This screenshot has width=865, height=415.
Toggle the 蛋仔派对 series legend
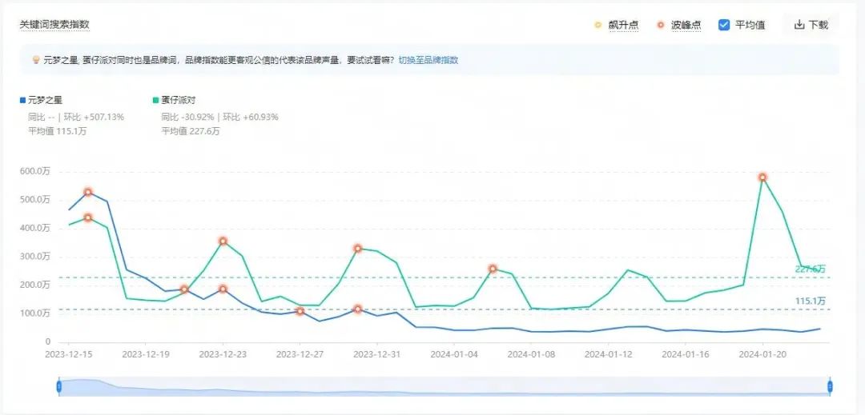click(x=178, y=100)
